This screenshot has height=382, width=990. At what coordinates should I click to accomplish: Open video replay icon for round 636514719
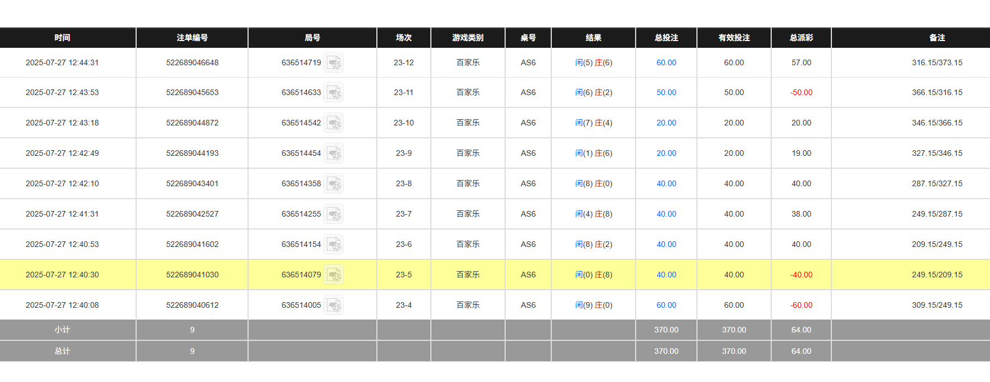click(334, 62)
